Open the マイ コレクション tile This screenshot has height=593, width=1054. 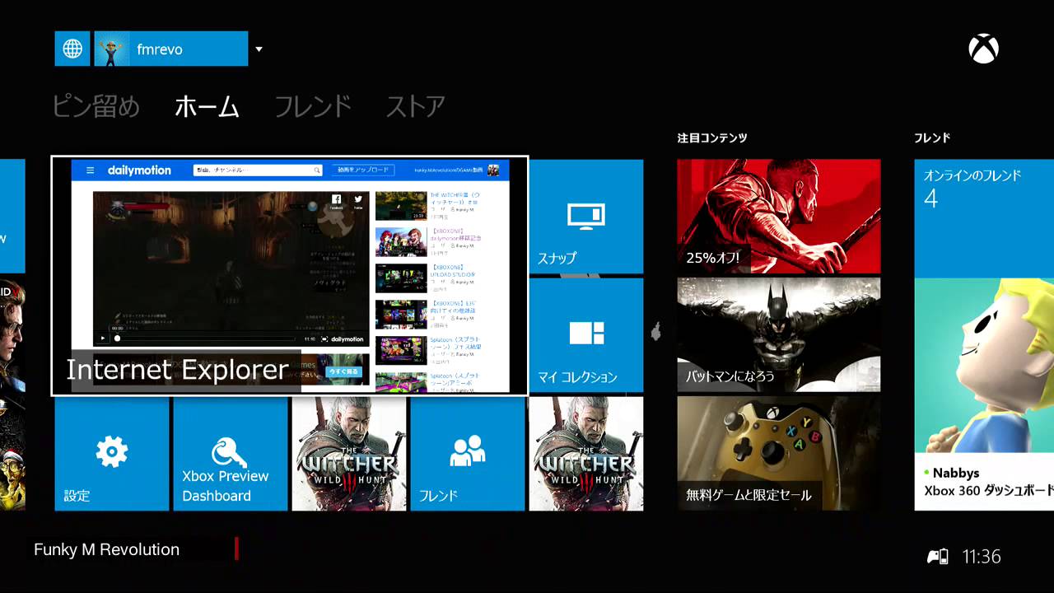click(586, 335)
